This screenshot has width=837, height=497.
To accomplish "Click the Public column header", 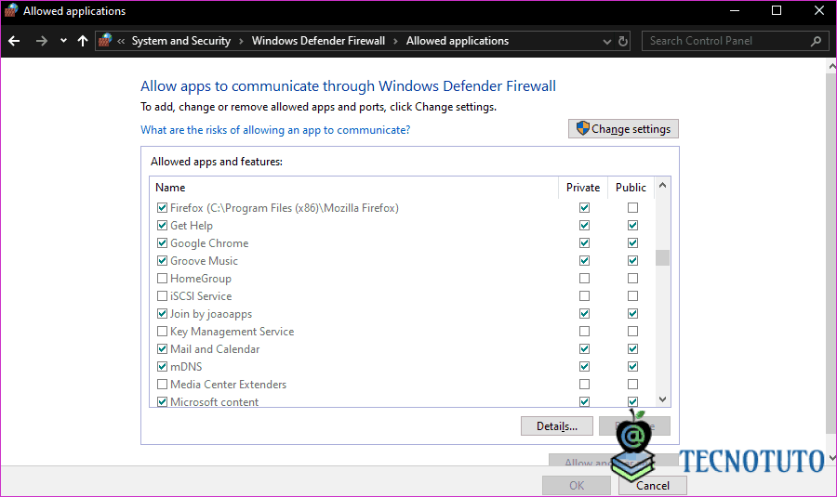I will coord(631,188).
